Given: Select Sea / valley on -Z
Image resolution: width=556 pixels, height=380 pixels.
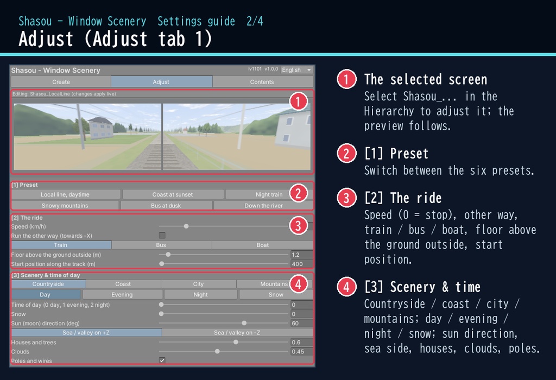Looking at the screenshot, I should 238,332.
